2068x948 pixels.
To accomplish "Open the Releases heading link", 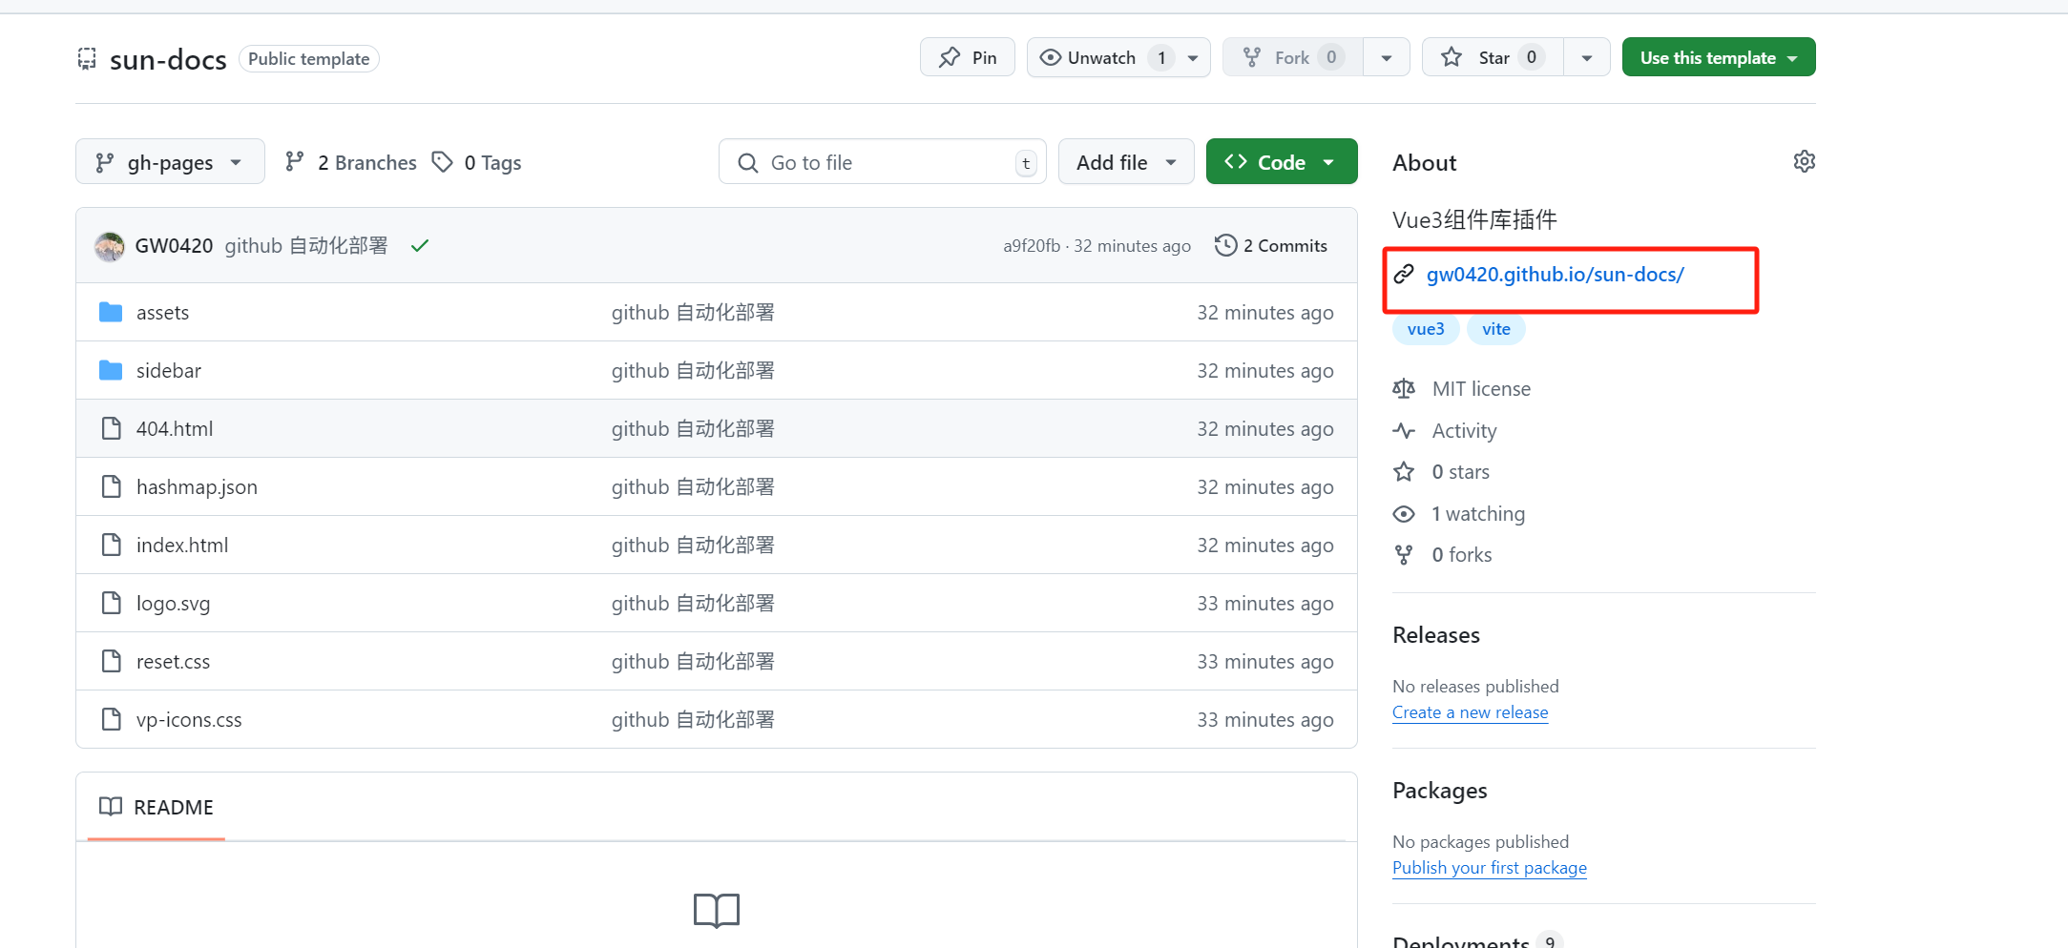I will [x=1436, y=635].
